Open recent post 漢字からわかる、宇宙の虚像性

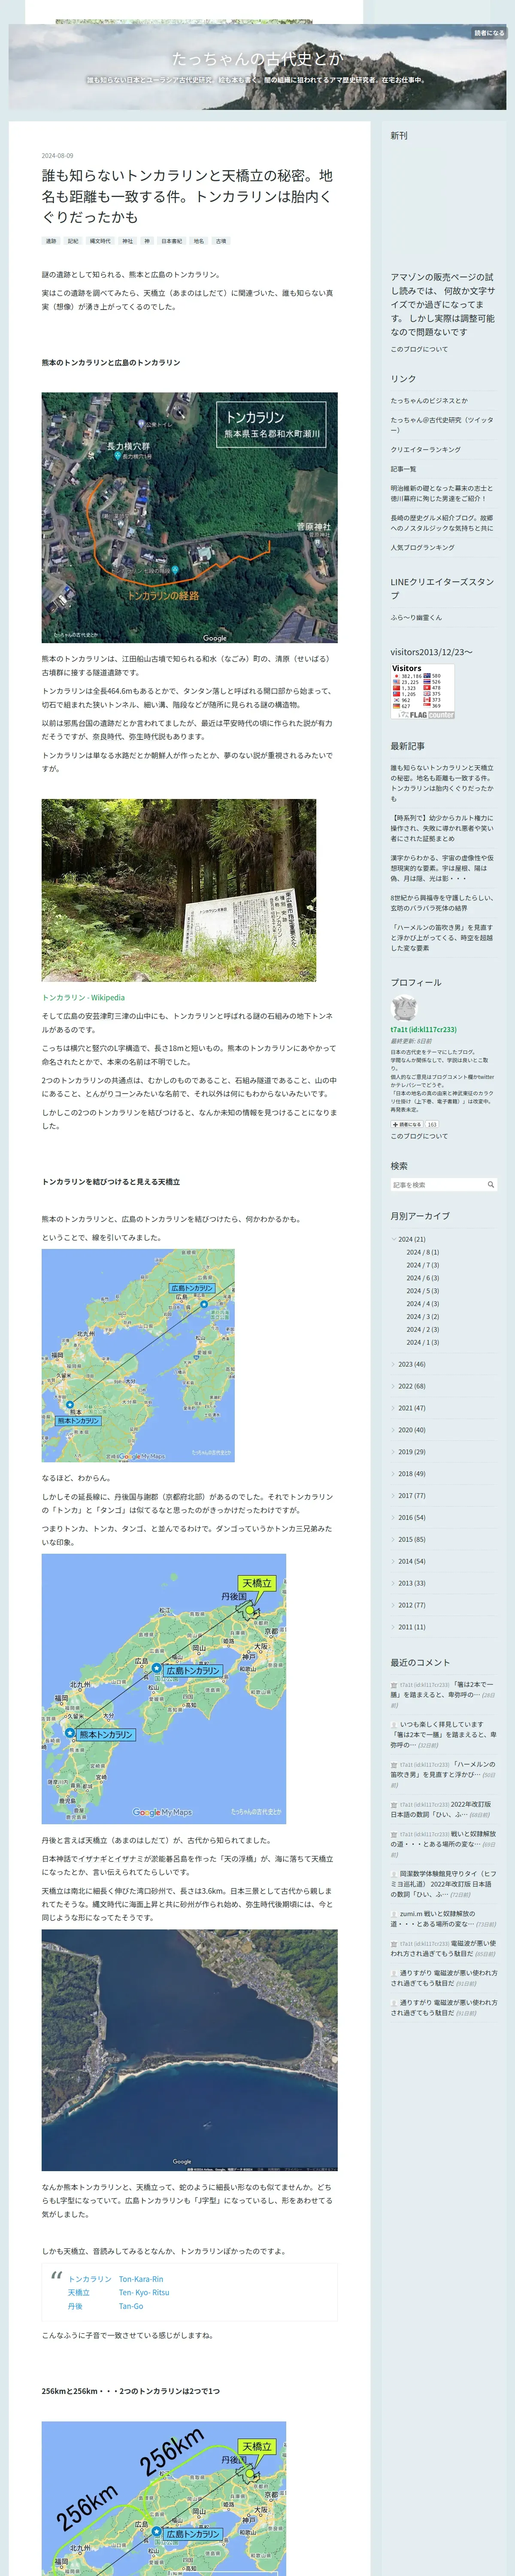point(441,868)
